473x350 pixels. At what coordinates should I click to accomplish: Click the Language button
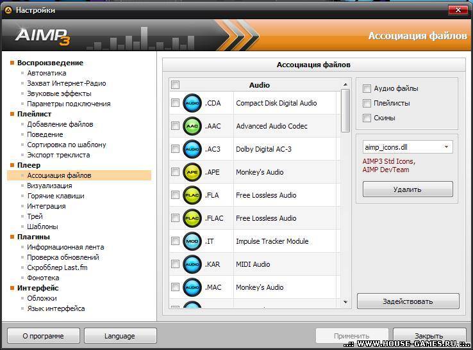pyautogui.click(x=120, y=336)
